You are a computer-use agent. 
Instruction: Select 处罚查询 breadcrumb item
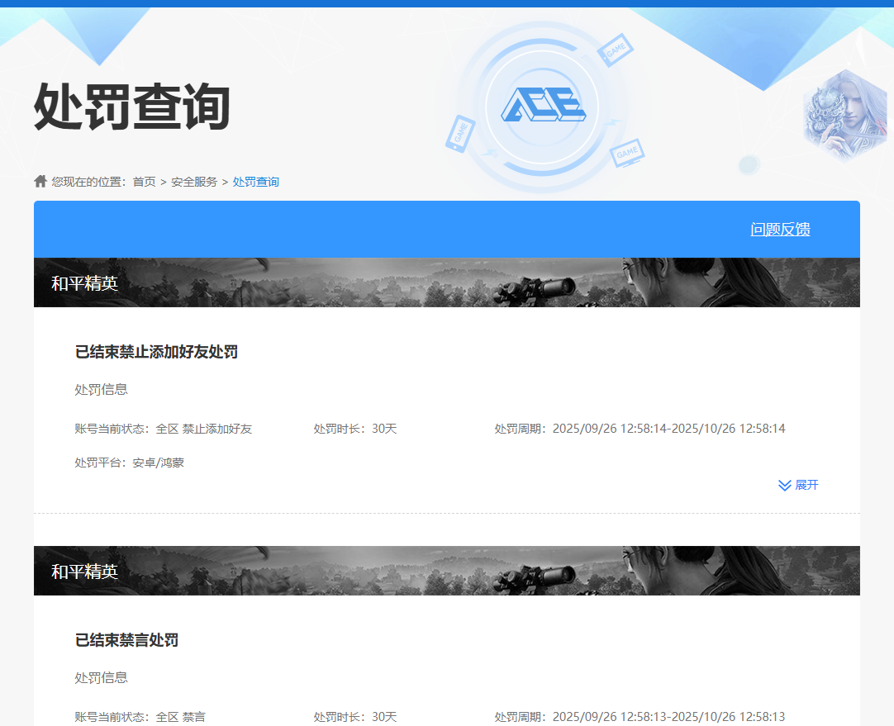(255, 182)
